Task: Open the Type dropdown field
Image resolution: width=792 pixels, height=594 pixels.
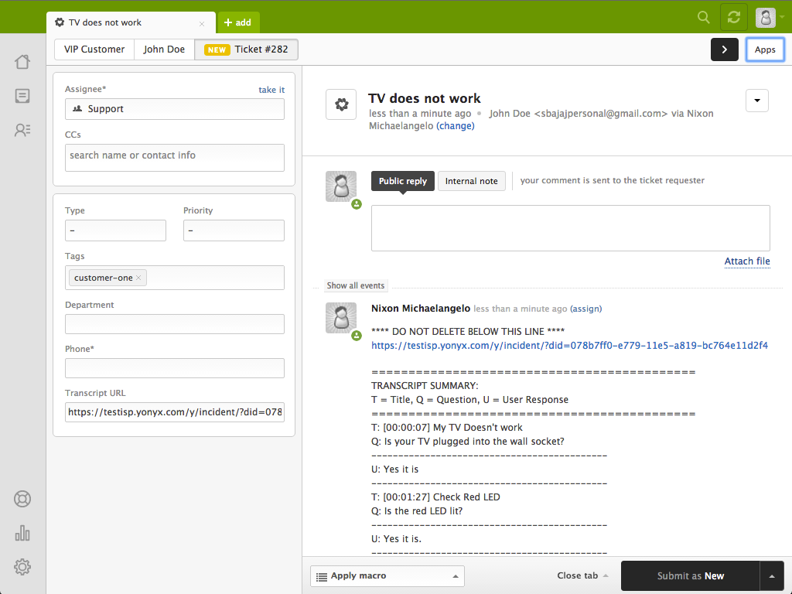Action: (x=115, y=230)
